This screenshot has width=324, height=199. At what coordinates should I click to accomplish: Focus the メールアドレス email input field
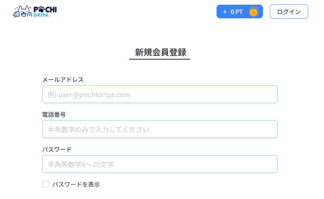coord(160,94)
